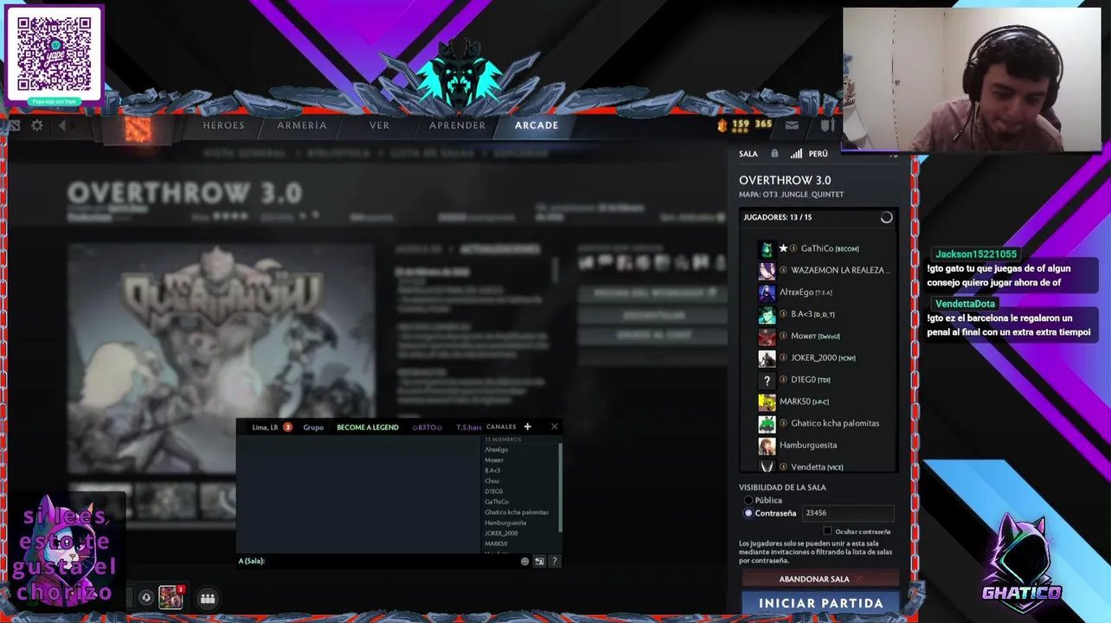
Task: Open settings gear in the Dota top bar
Action: [37, 125]
